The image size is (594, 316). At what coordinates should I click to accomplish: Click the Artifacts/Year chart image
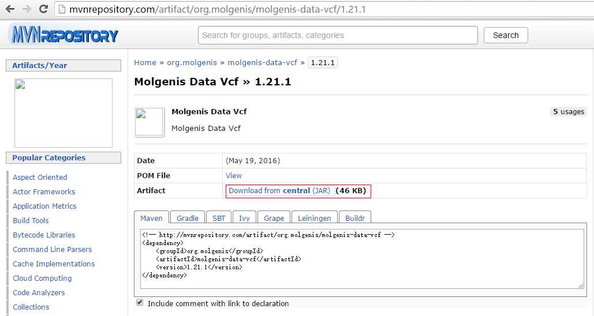(x=63, y=113)
